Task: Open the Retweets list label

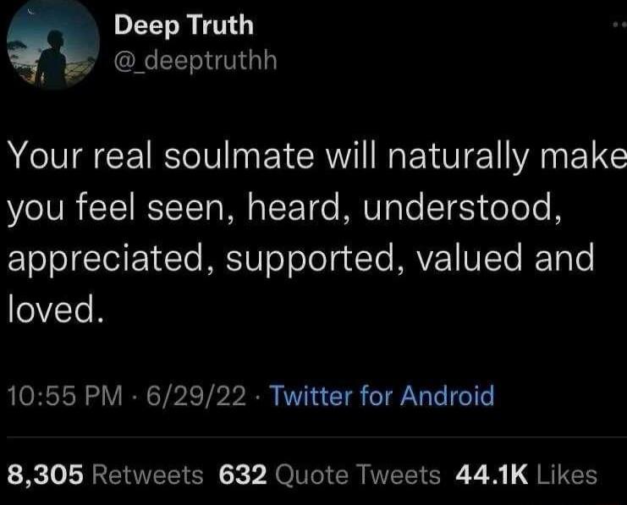Action: click(146, 475)
